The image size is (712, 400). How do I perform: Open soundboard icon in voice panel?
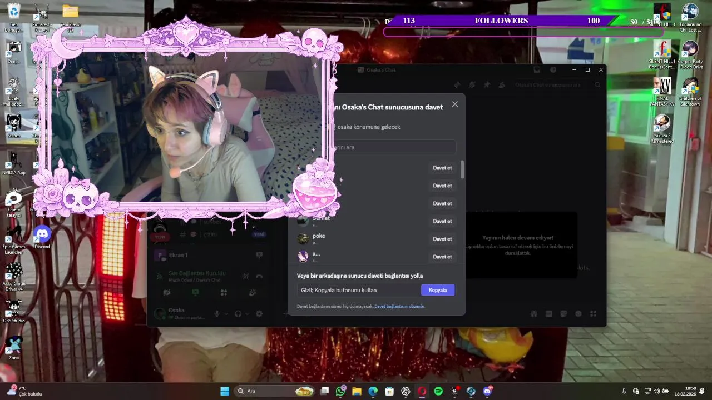point(253,292)
